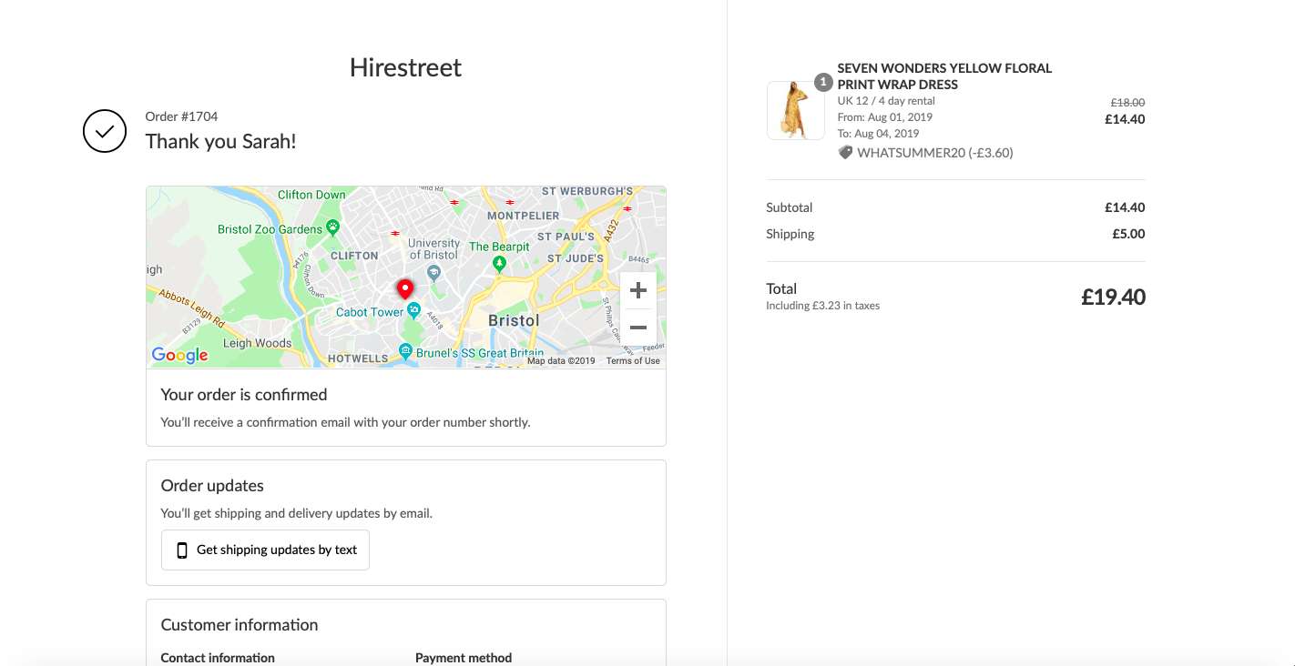Click Get shipping updates by text

265,550
